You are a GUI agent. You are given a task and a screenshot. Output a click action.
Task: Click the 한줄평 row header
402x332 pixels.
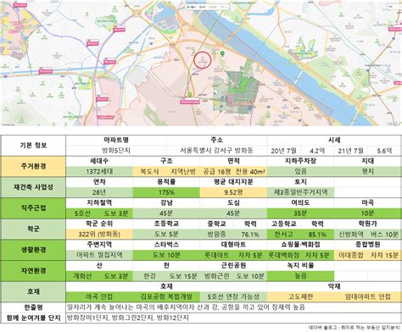pyautogui.click(x=33, y=307)
